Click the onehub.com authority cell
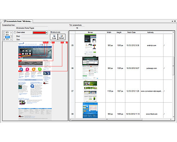This screenshot has height=142, width=177. point(152,45)
